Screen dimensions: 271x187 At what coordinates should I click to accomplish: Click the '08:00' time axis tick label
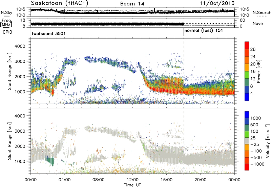point(98,180)
